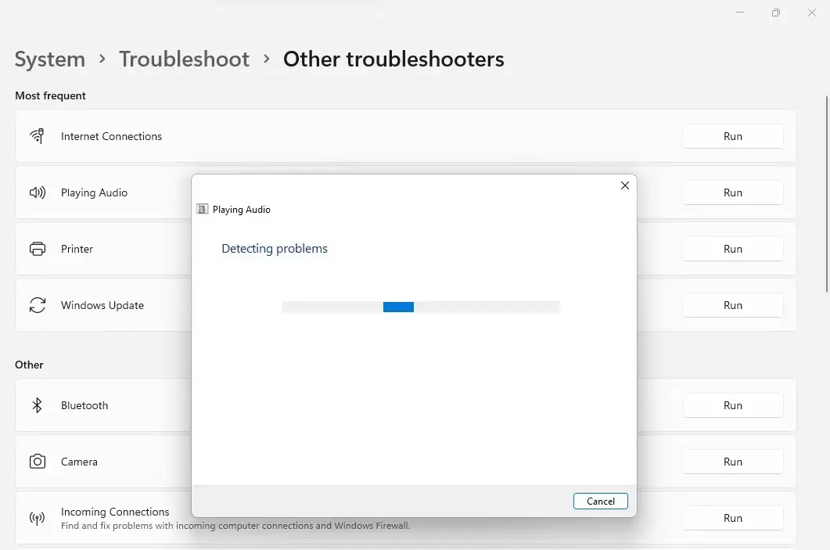
Task: Click the Playing Audio speaker icon in the list
Action: click(37, 192)
